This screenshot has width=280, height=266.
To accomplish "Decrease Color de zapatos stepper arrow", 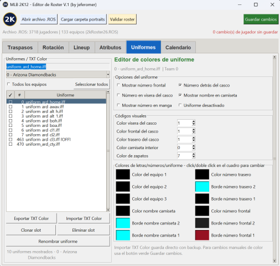I will [x=193, y=157].
